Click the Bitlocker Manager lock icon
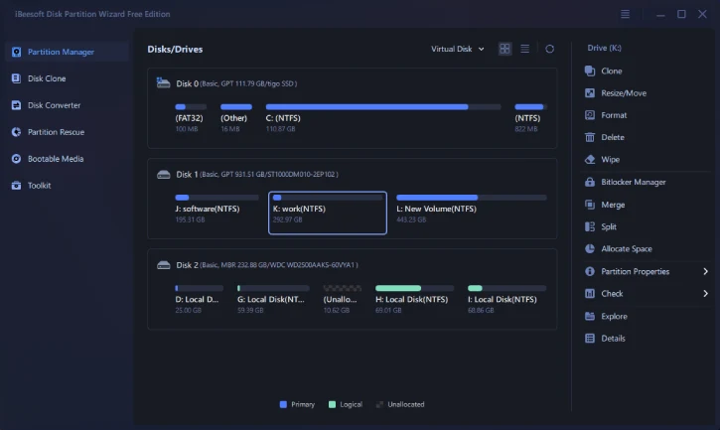Viewport: 720px width, 430px height. 590,182
